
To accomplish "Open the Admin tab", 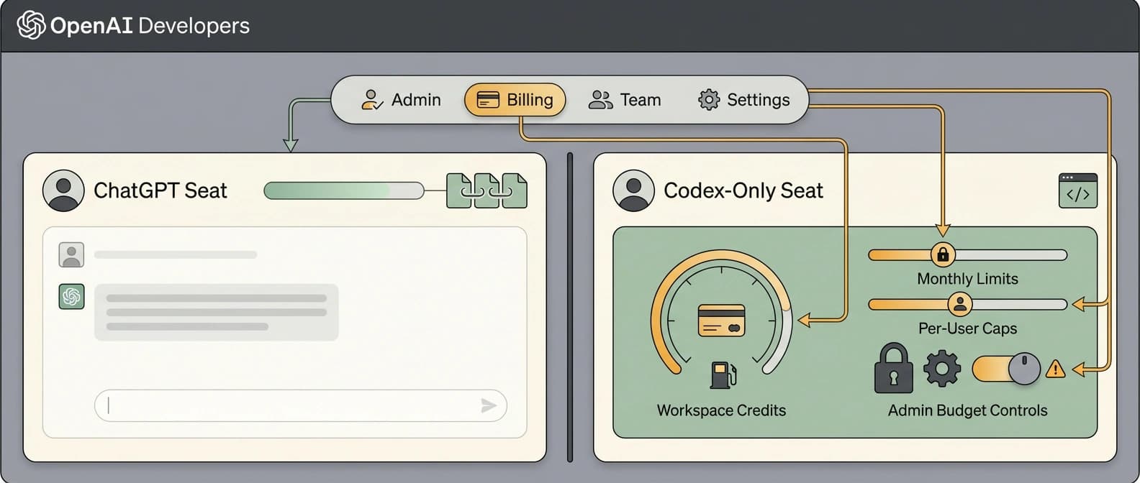I will [401, 100].
